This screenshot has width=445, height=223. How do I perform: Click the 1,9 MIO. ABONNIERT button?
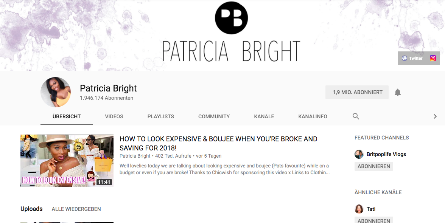(x=357, y=92)
